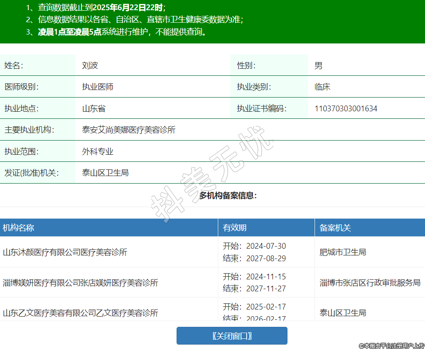Screen dimensions: 425x349
Task: Select the name value 刘波
Action: (x=90, y=66)
